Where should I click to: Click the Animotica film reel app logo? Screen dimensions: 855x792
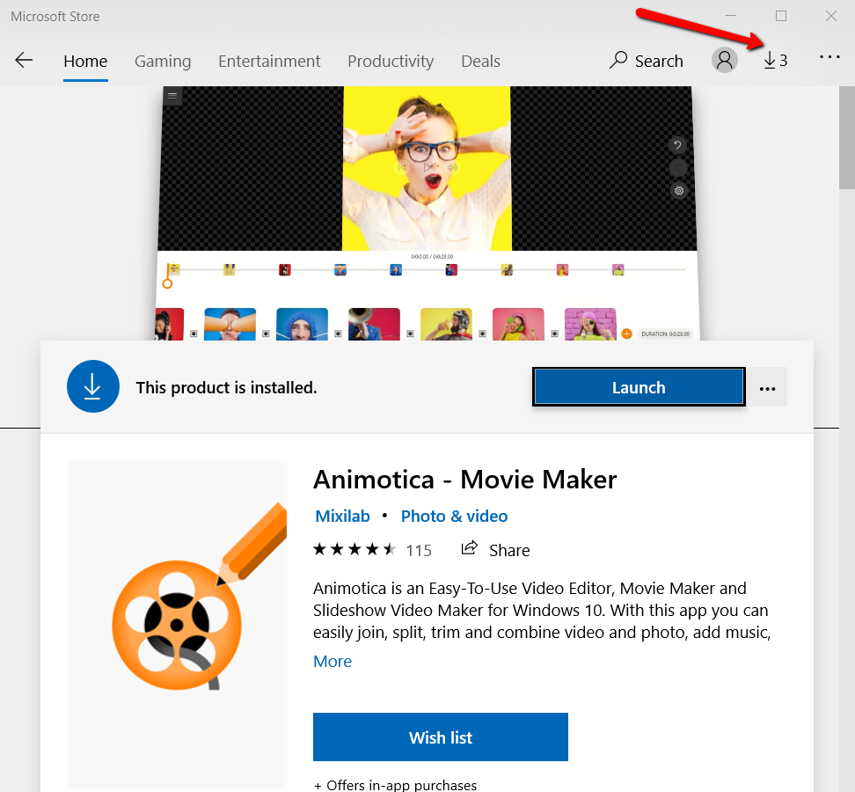tap(177, 625)
